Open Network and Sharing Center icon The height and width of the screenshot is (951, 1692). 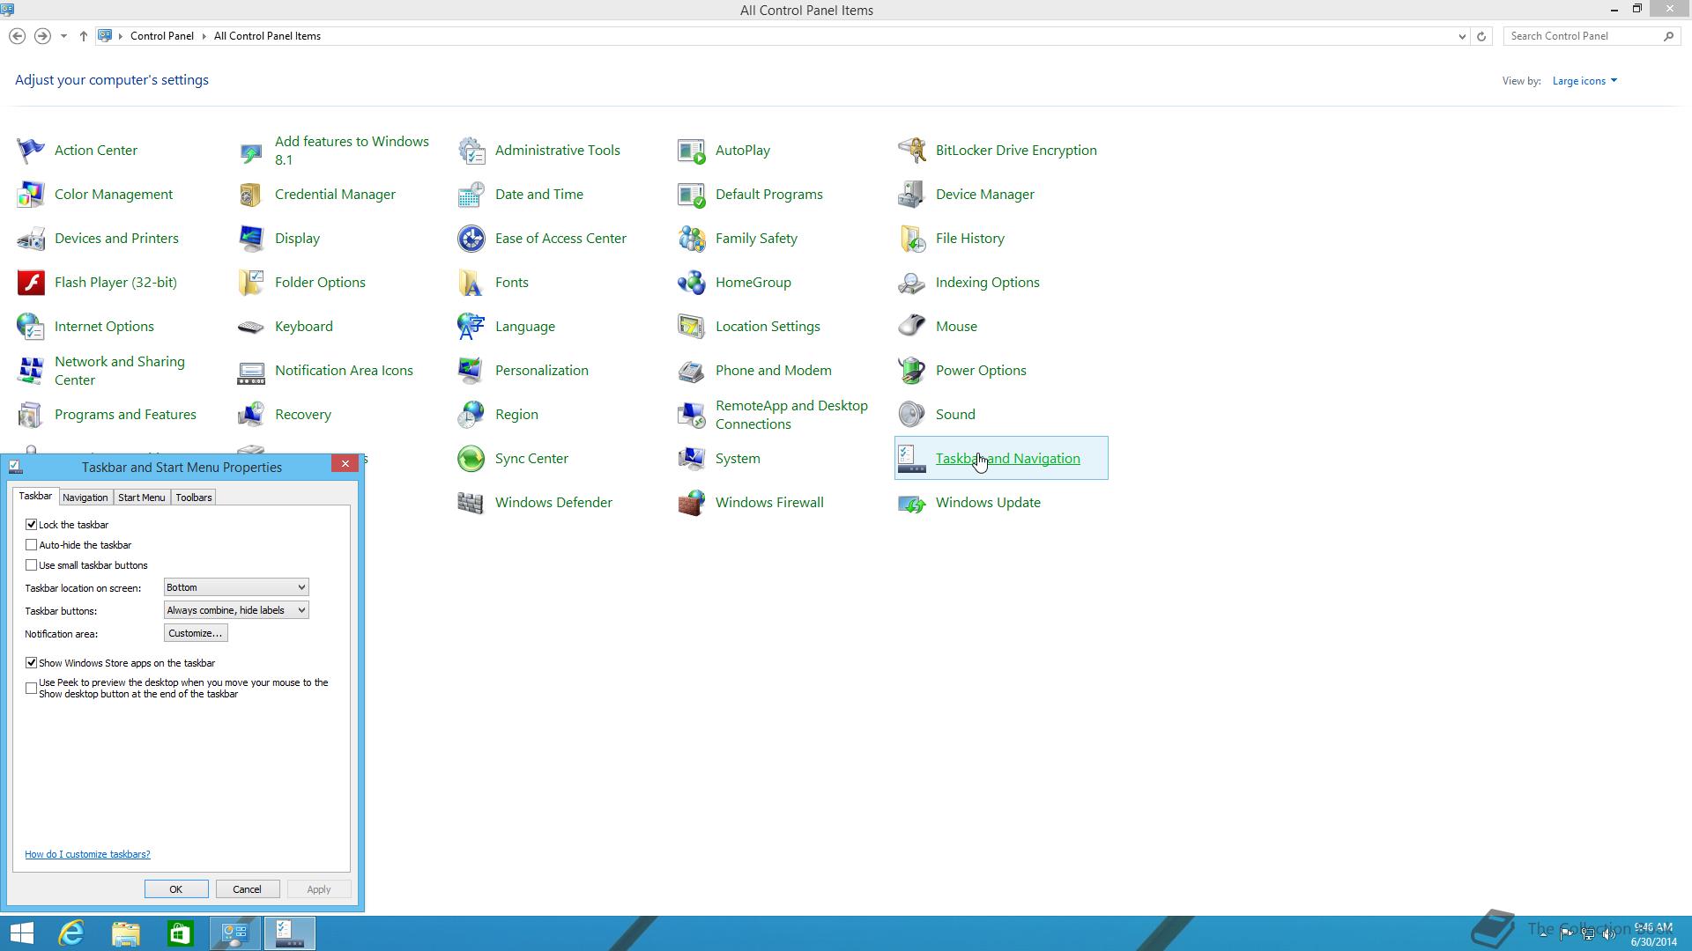tap(31, 371)
